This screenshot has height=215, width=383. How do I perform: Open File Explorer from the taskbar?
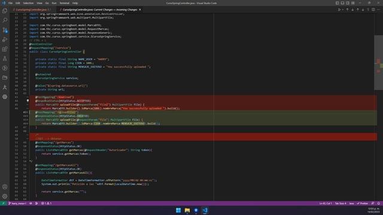click(x=187, y=210)
